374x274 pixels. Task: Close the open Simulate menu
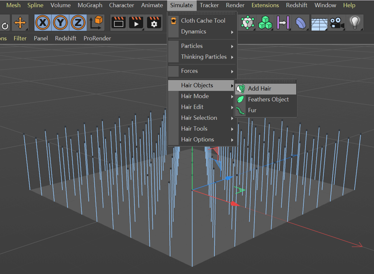coord(182,5)
